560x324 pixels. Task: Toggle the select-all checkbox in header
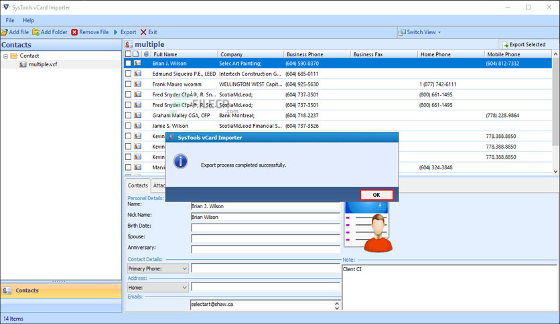coord(128,54)
